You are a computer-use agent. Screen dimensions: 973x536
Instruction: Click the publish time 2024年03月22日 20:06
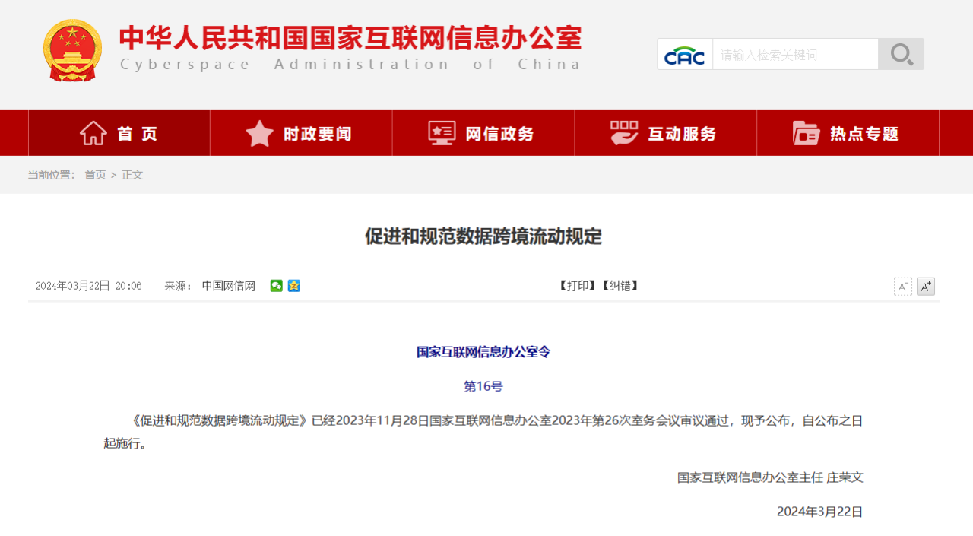coord(89,286)
